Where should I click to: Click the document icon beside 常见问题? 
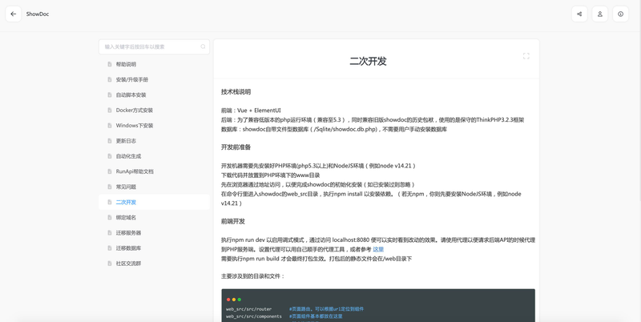(110, 187)
